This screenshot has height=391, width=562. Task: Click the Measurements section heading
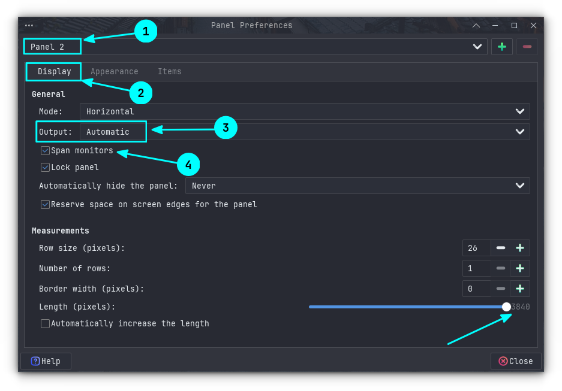point(60,231)
